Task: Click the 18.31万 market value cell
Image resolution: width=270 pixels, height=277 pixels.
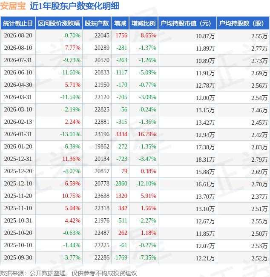Action: 205,160
